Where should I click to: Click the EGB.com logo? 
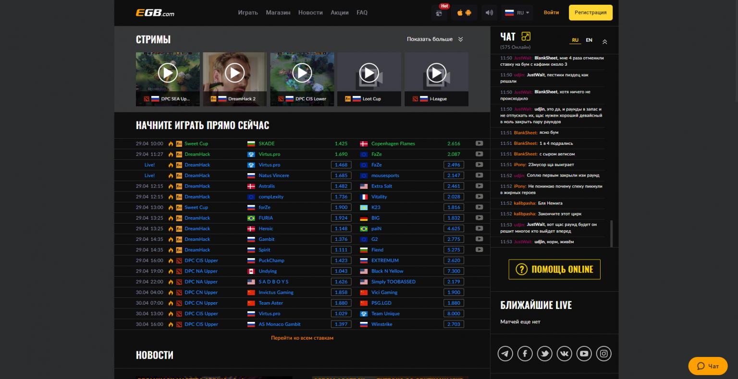coord(155,13)
